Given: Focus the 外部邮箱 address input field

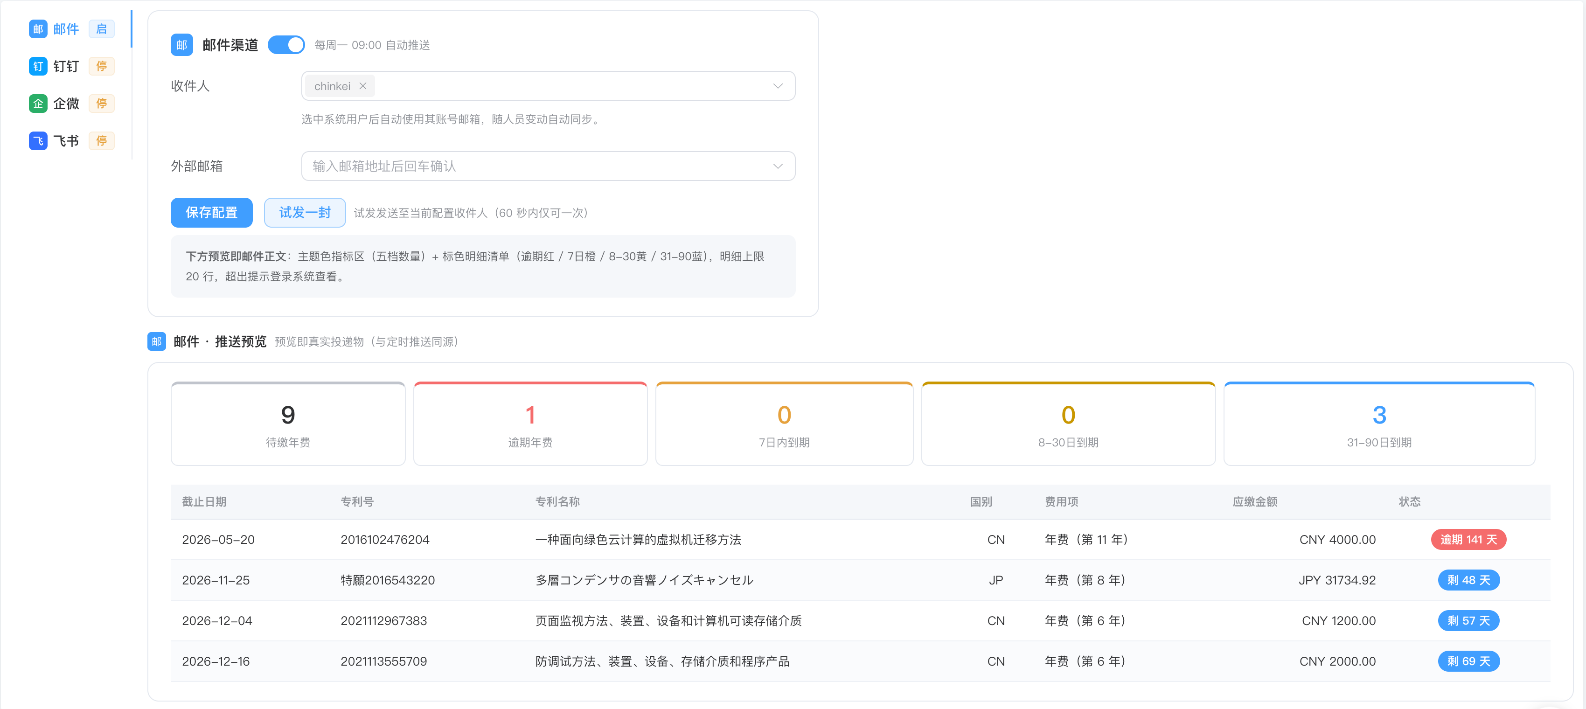Looking at the screenshot, I should click(x=548, y=166).
